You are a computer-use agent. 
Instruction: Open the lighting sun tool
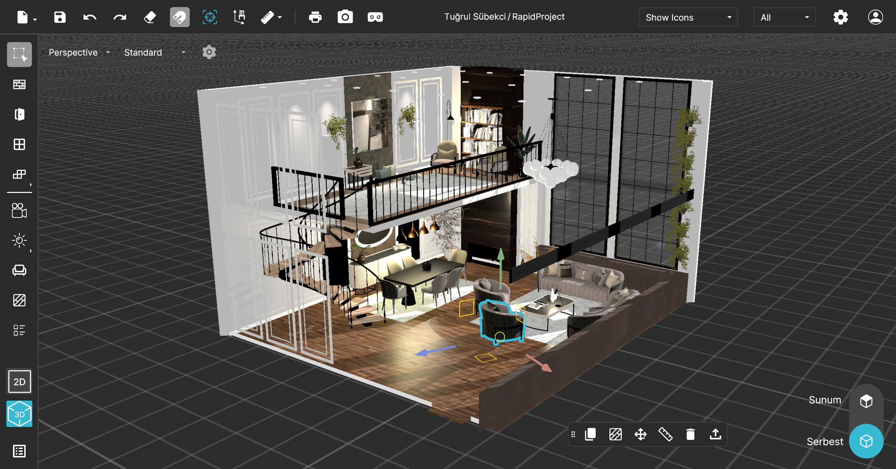coord(19,241)
